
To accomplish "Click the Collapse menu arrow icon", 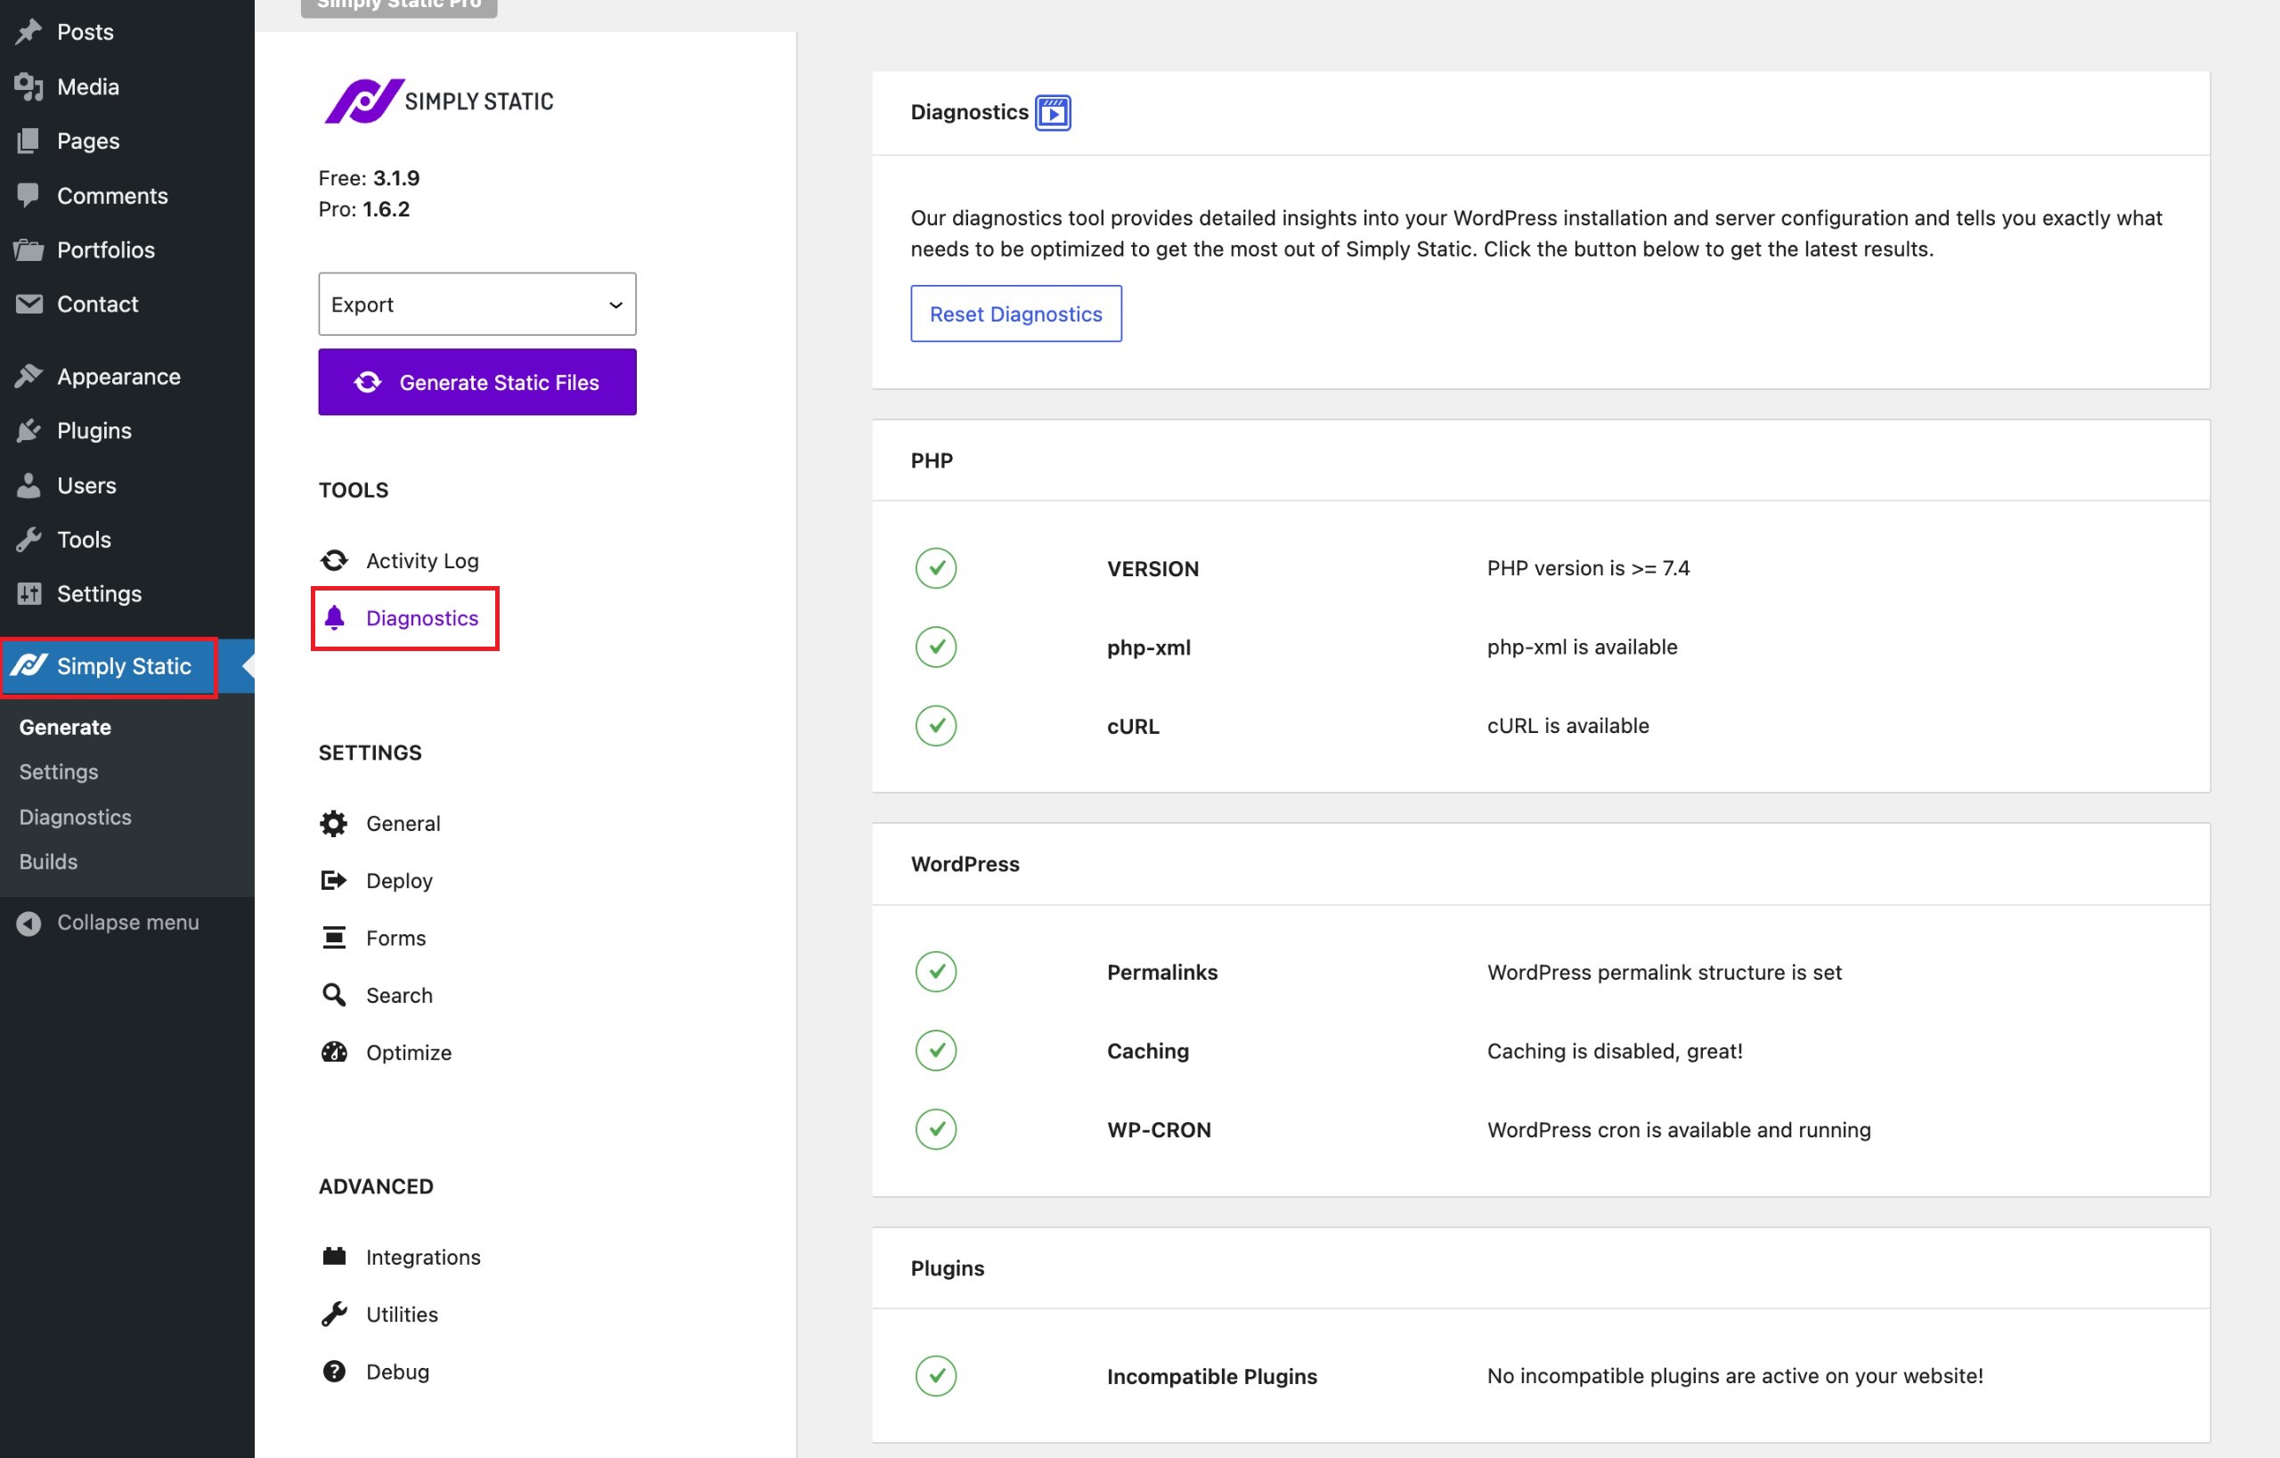I will click(x=28, y=922).
